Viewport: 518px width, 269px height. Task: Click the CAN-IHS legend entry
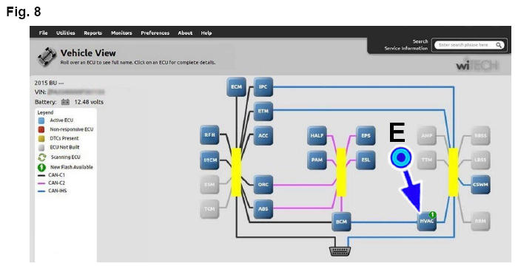point(53,191)
